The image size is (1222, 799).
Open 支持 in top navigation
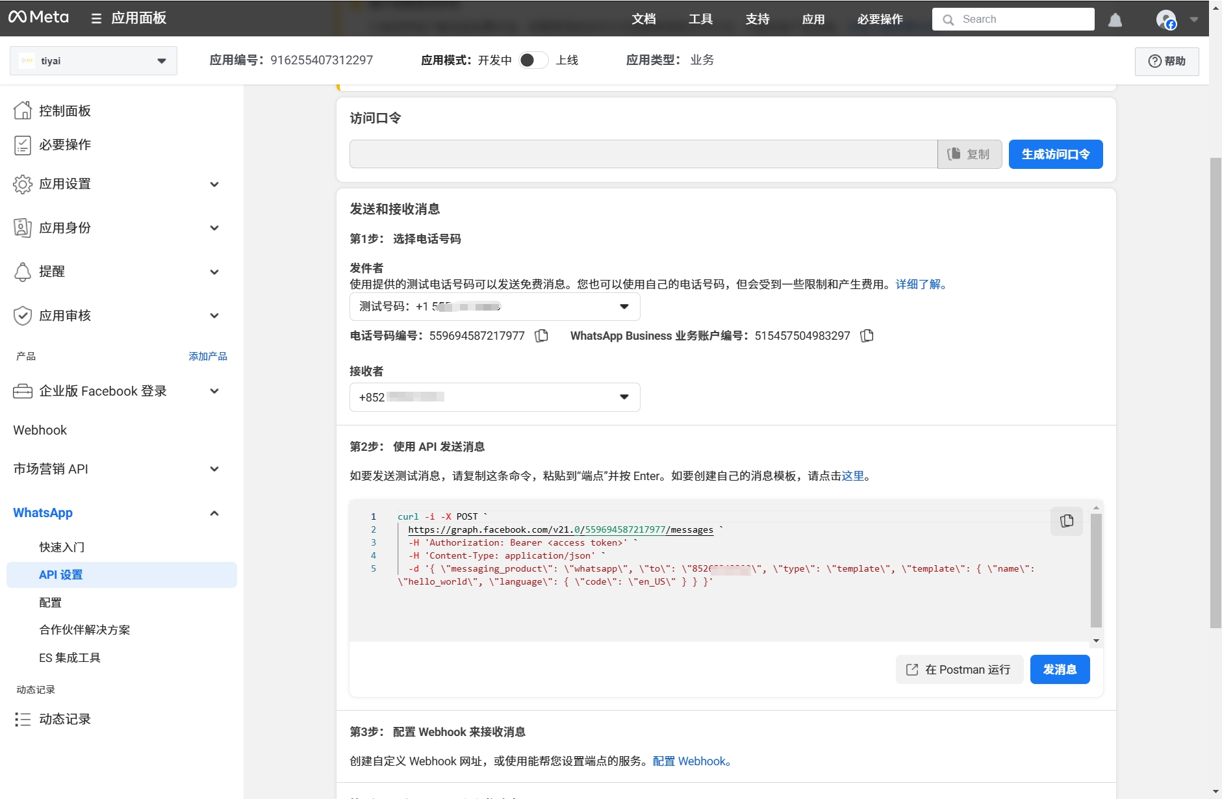click(757, 19)
